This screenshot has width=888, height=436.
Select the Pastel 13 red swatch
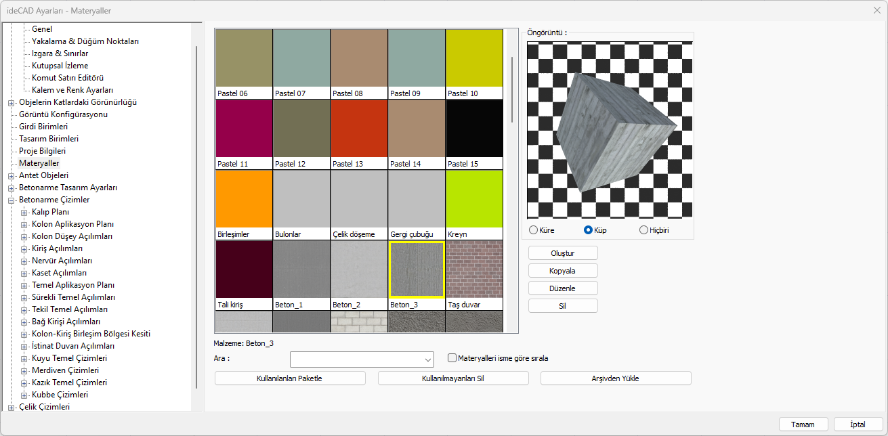359,129
